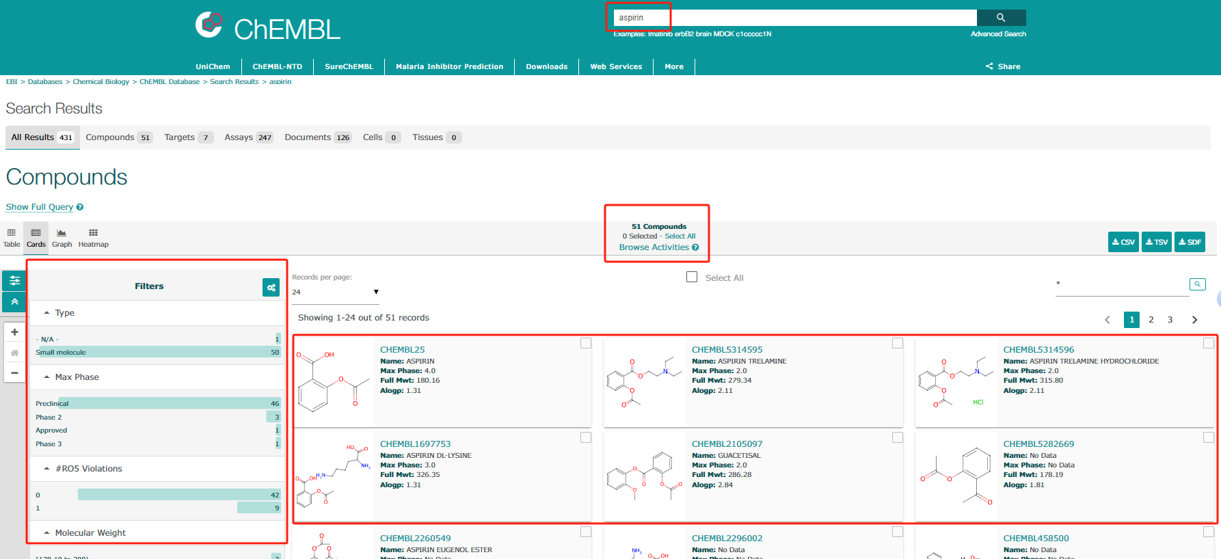Click the results text filter field
The height and width of the screenshot is (559, 1221).
1122,284
